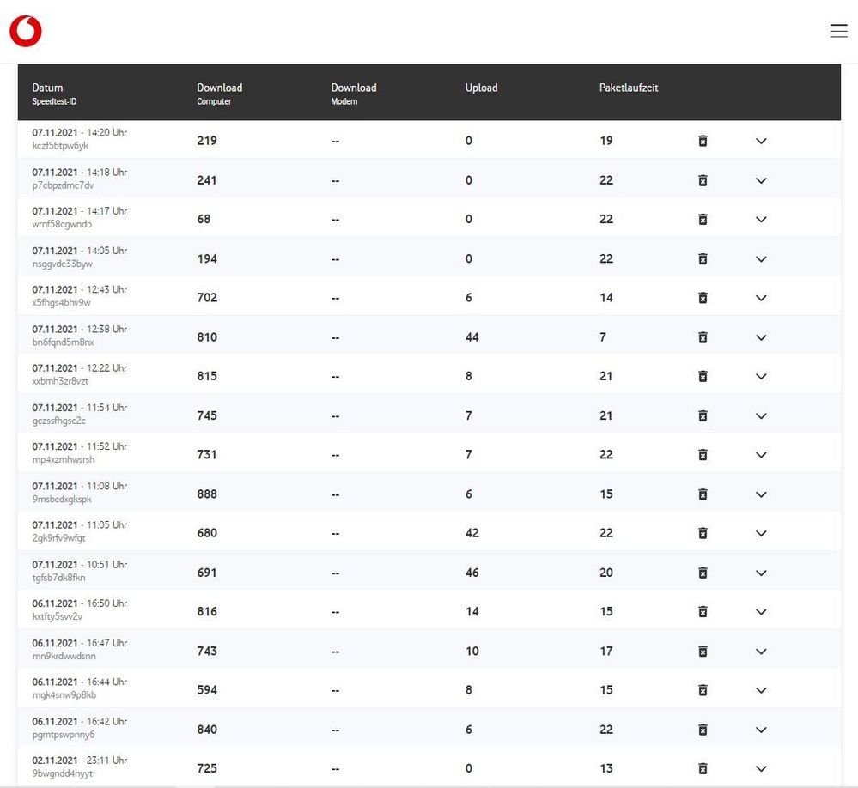Image resolution: width=858 pixels, height=788 pixels.
Task: Expand details for test at 11:08 Uhr
Action: point(761,494)
